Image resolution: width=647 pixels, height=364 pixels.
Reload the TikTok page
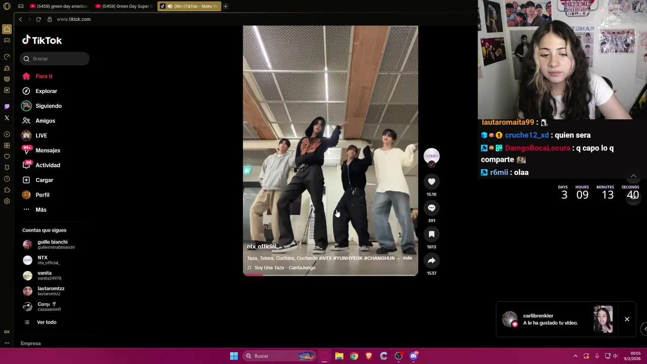[38, 19]
